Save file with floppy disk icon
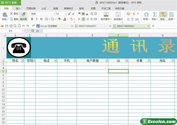The width and height of the screenshot is (177, 125). tap(7, 26)
